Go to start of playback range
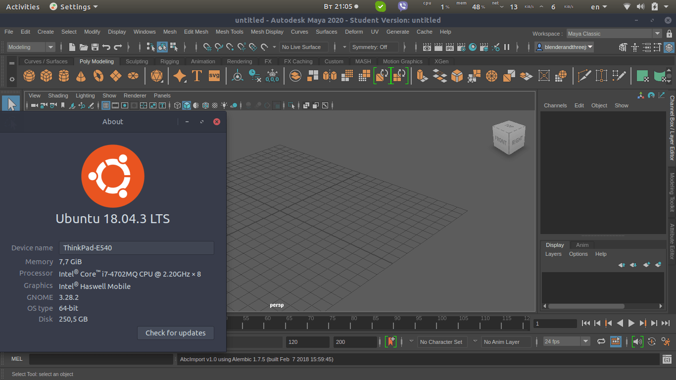The image size is (676, 380). [x=586, y=323]
